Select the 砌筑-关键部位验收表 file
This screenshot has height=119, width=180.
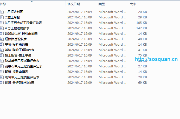click(20, 82)
